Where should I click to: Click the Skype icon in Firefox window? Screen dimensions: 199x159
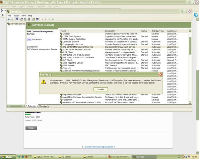[x=196, y=15]
